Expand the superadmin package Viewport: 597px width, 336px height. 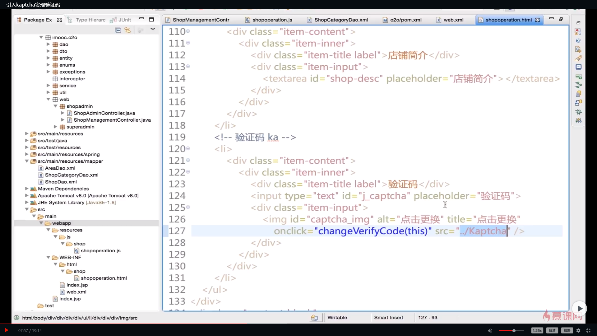(55, 127)
